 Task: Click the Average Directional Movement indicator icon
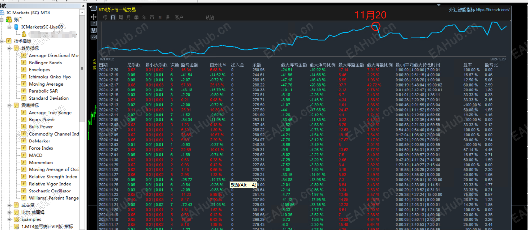pos(24,55)
